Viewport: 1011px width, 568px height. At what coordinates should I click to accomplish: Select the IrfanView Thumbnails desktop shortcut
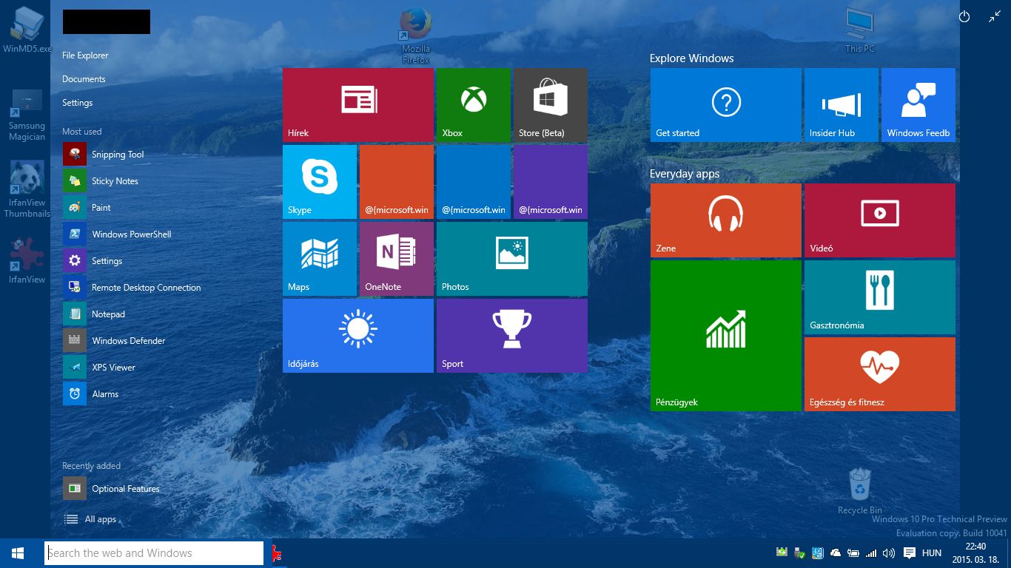27,189
